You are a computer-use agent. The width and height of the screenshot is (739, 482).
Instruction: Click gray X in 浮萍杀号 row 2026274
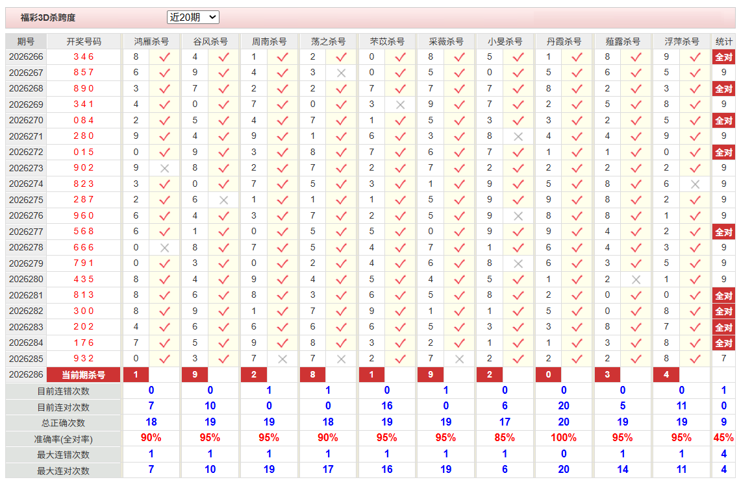click(x=695, y=184)
